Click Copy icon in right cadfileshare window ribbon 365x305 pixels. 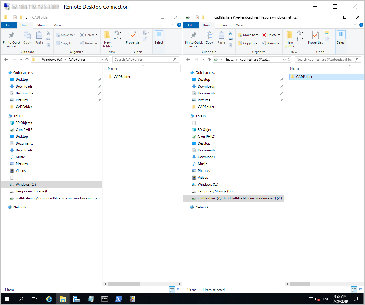tap(210, 35)
